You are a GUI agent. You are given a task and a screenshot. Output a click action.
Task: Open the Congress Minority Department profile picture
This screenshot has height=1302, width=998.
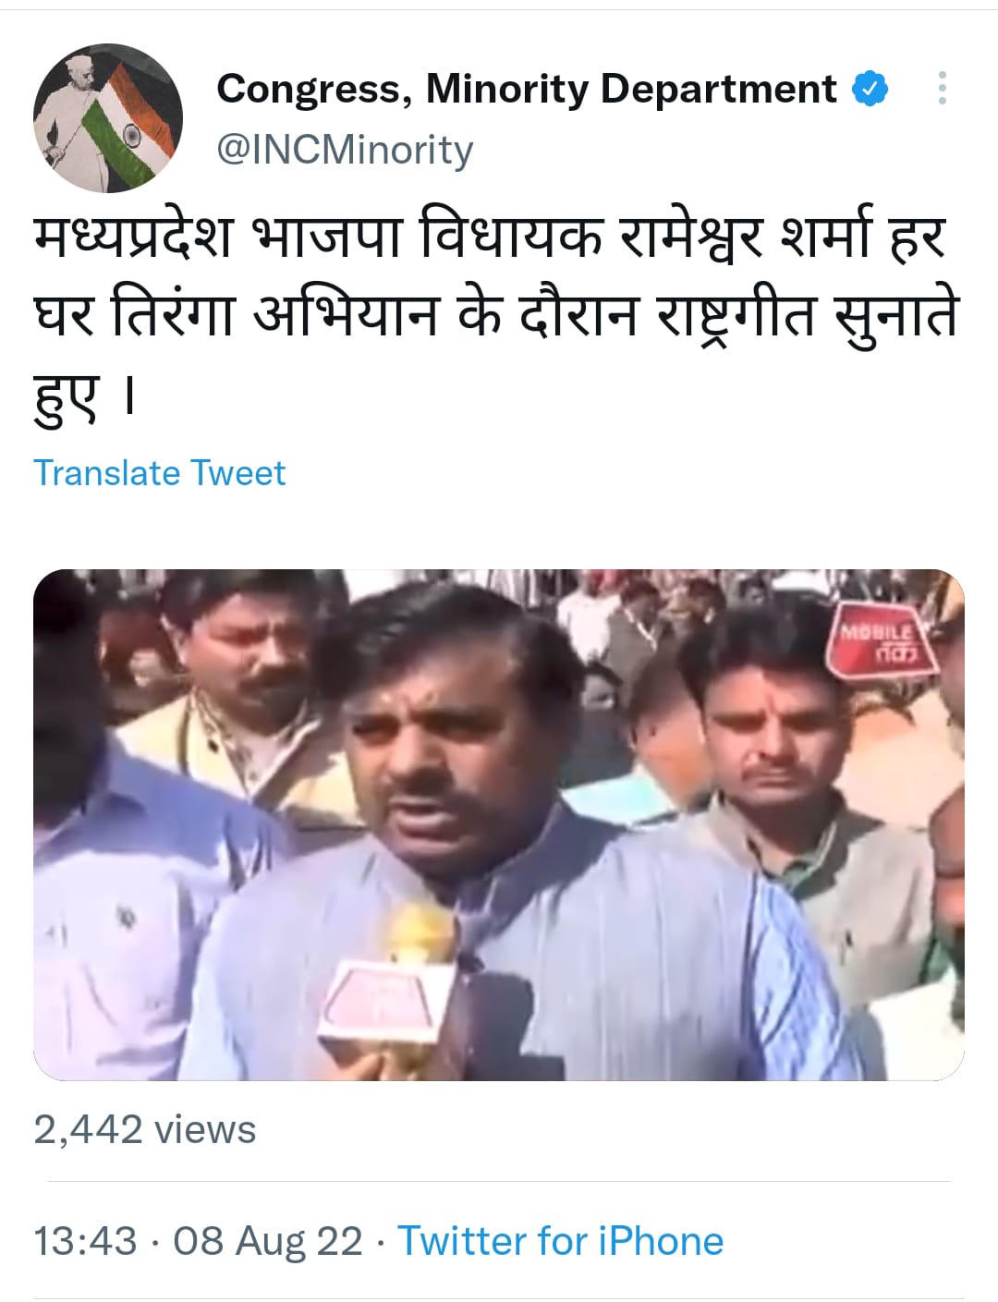click(x=108, y=117)
